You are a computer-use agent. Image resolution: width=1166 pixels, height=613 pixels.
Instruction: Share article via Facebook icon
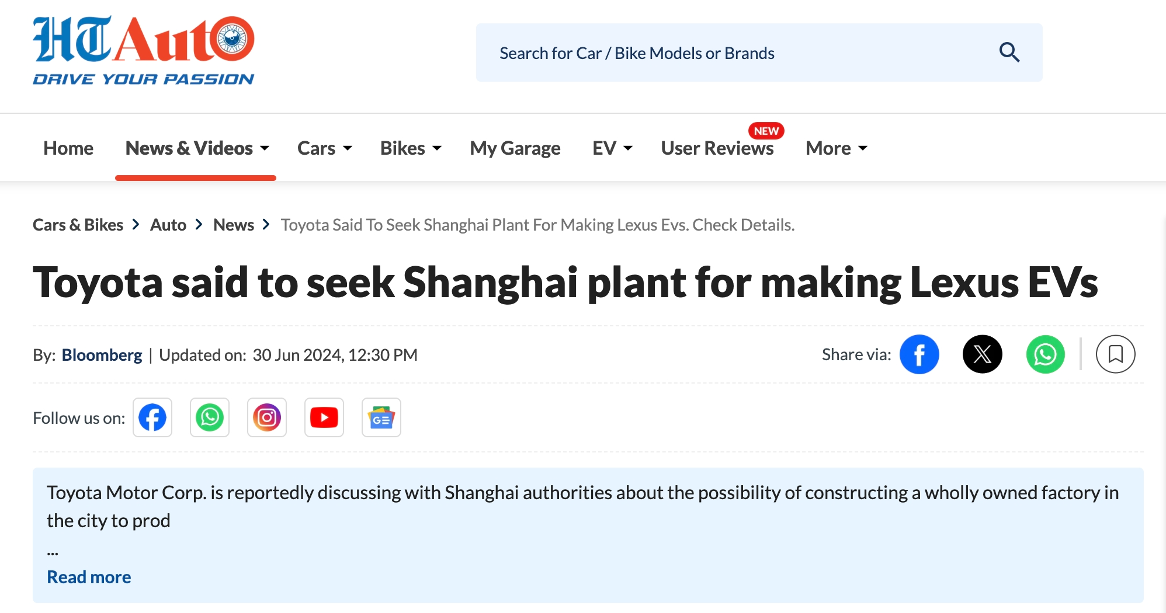click(x=919, y=354)
